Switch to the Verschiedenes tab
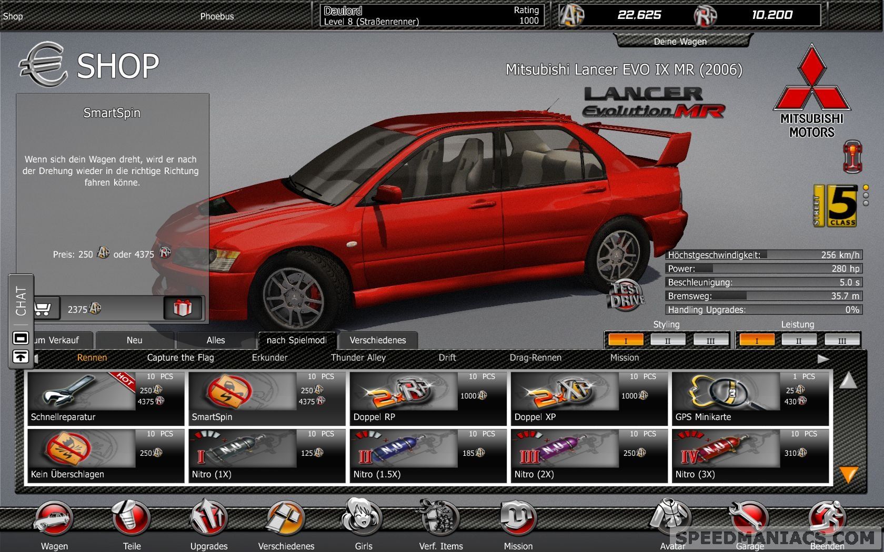The image size is (884, 552). [378, 340]
